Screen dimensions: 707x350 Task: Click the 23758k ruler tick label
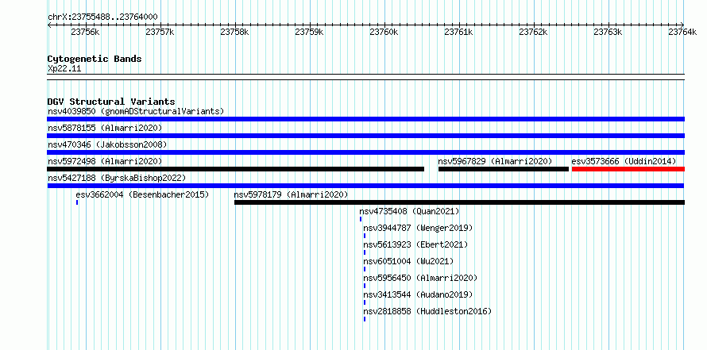coord(234,32)
